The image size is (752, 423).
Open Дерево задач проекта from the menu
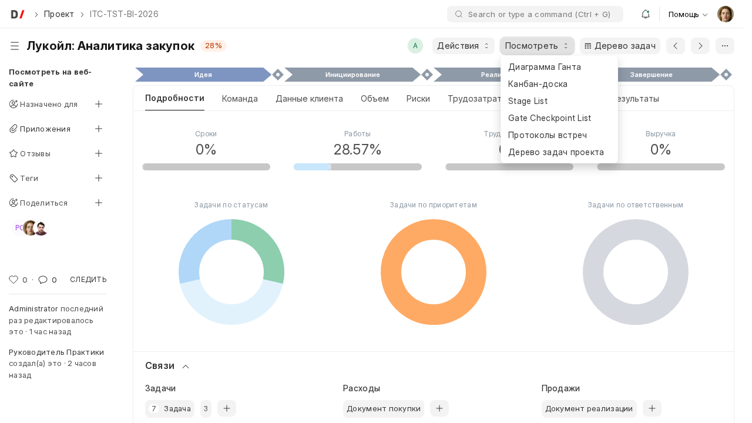pos(559,152)
